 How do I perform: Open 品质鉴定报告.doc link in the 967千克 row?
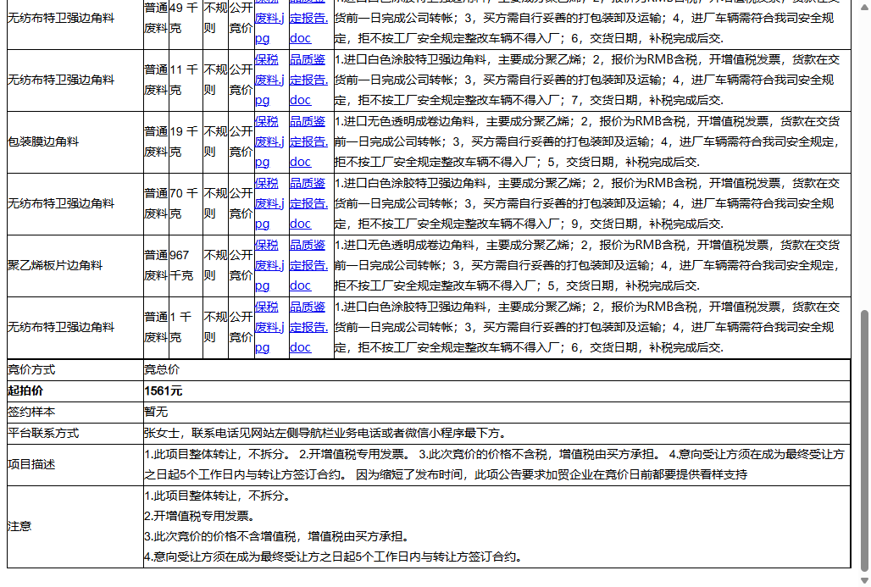(309, 265)
